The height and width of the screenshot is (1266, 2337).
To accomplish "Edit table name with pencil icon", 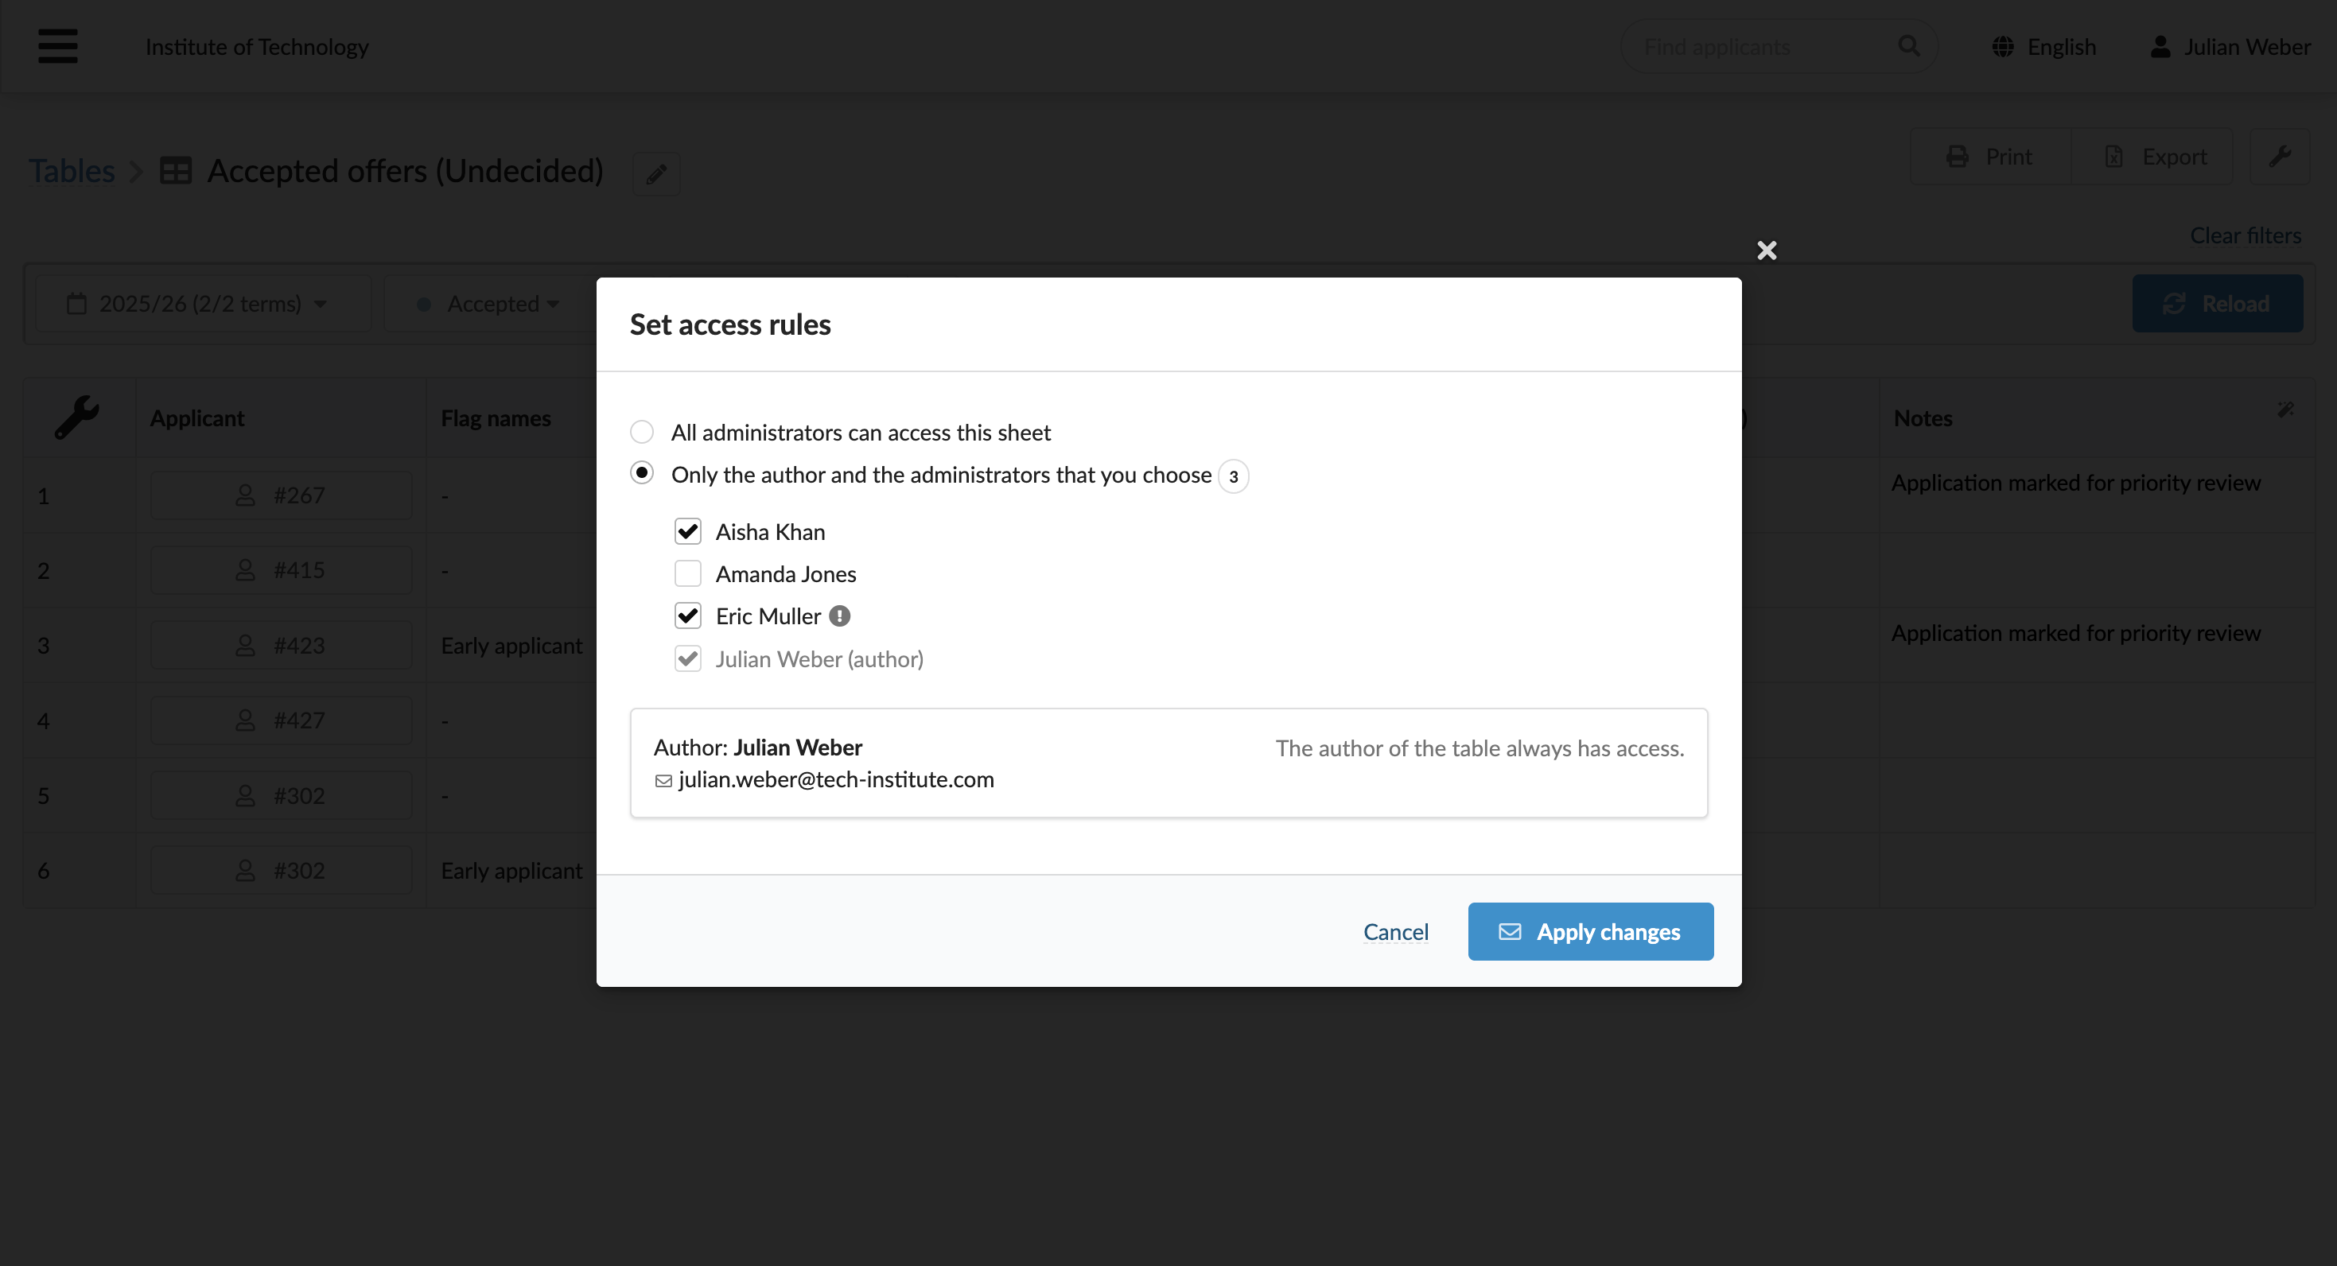I will tap(656, 173).
